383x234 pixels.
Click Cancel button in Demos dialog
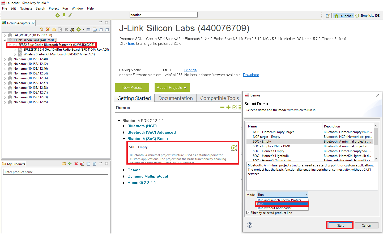coord(367,225)
